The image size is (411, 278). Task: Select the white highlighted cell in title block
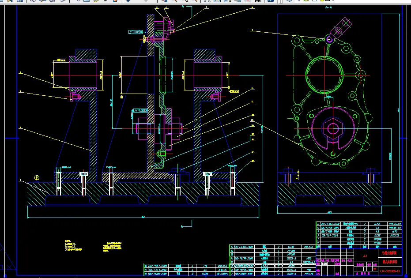324,264
